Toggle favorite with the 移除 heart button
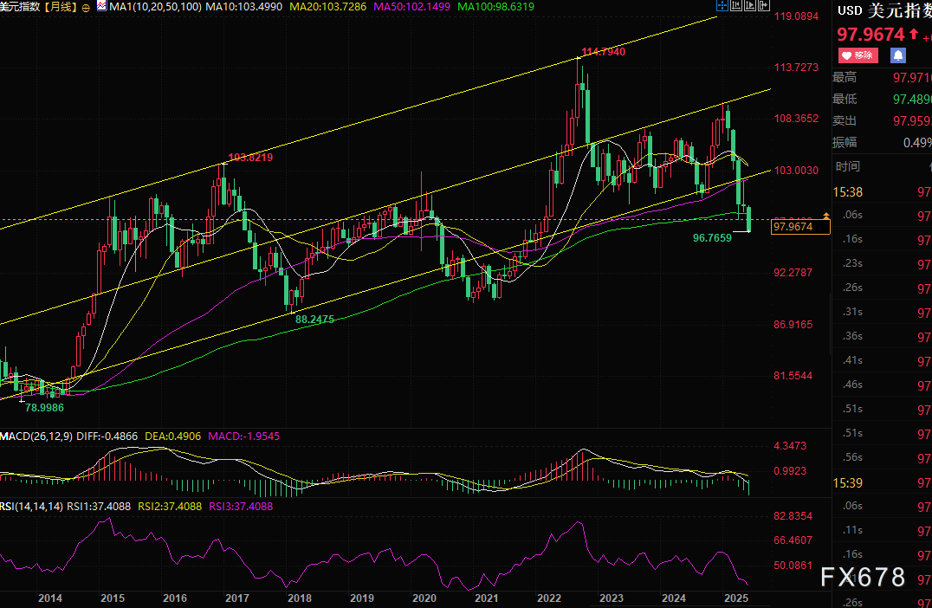The height and width of the screenshot is (608, 932). (x=858, y=55)
